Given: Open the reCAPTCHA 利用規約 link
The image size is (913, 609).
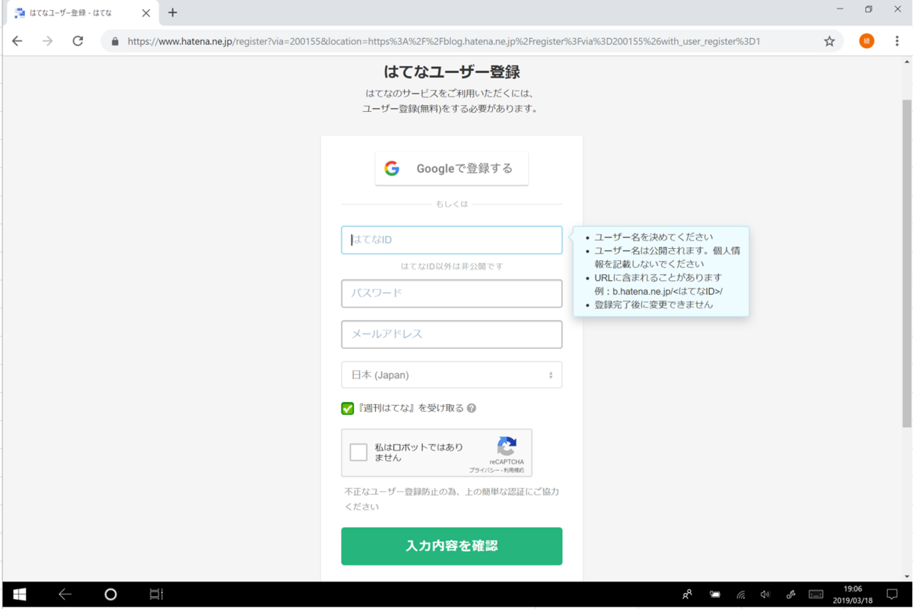Looking at the screenshot, I should (515, 470).
